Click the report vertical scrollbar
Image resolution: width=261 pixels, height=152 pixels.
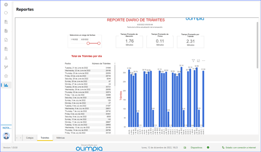coord(257,45)
